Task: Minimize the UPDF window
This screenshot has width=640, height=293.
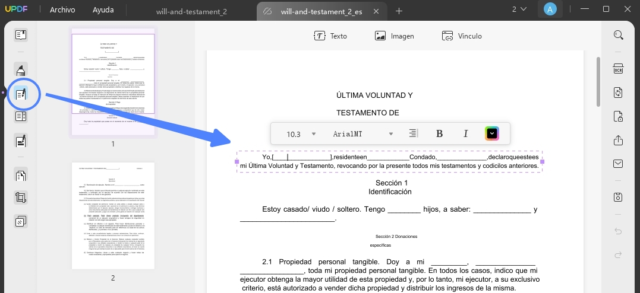Action: [x=585, y=9]
